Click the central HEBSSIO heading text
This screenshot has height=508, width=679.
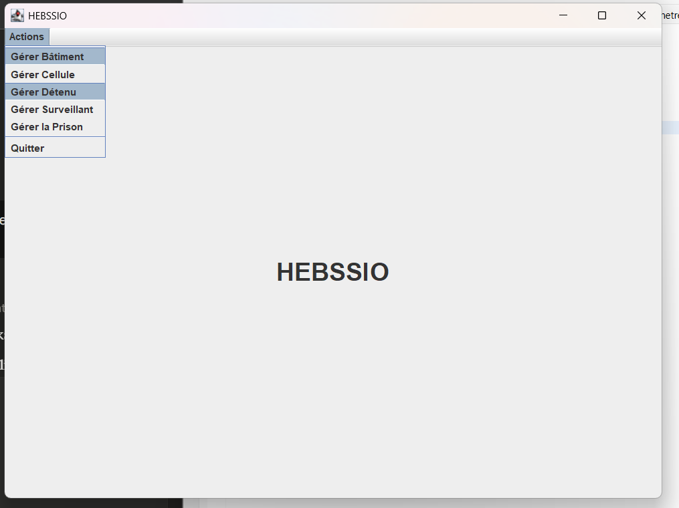pos(332,271)
